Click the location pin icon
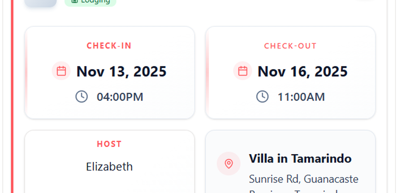 click(x=229, y=164)
